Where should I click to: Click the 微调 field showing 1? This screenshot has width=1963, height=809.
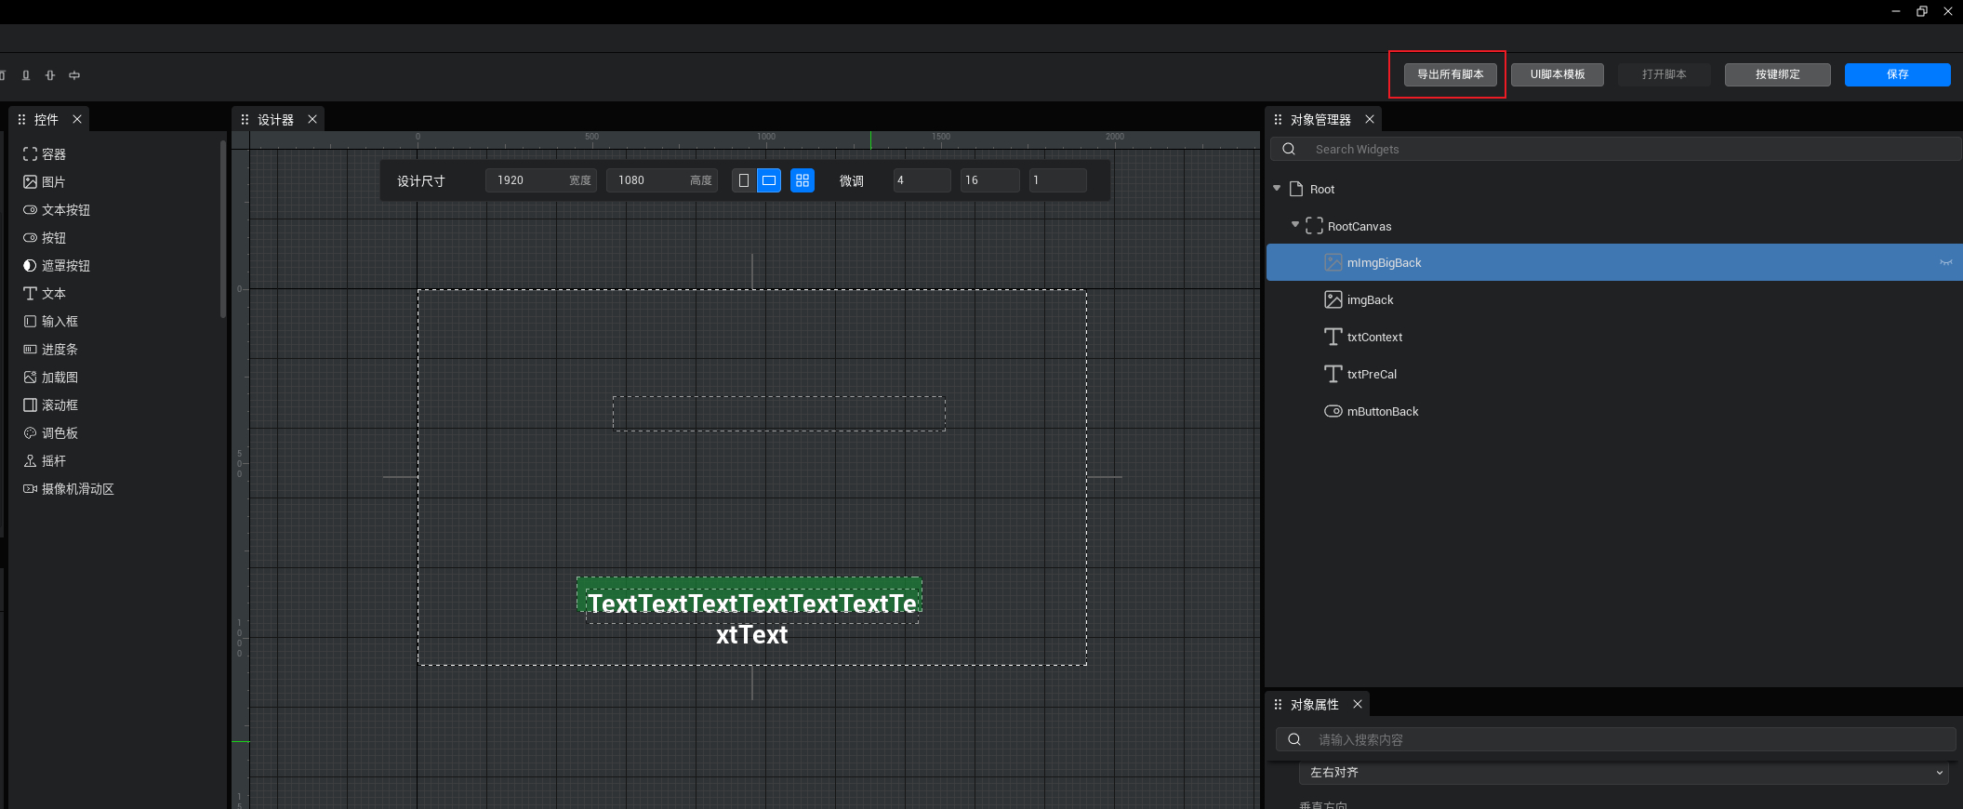[1057, 180]
